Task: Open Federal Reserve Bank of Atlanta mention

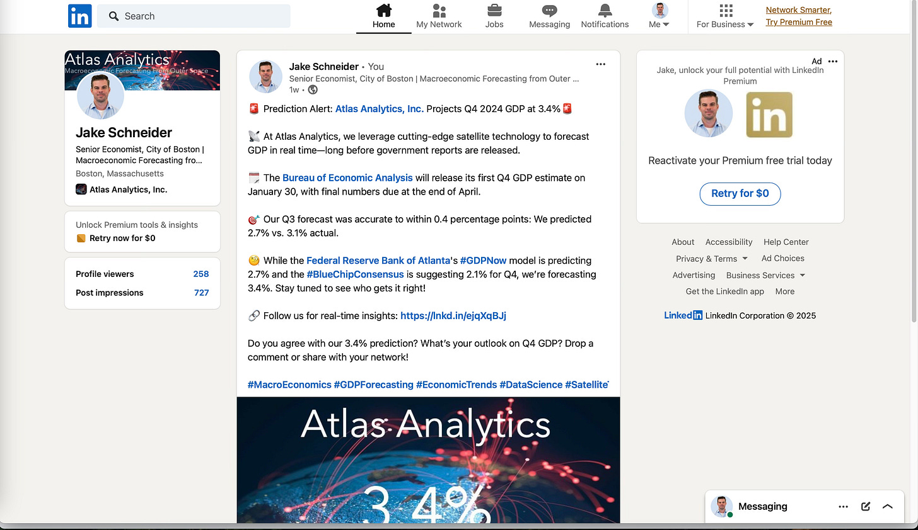Action: 378,261
